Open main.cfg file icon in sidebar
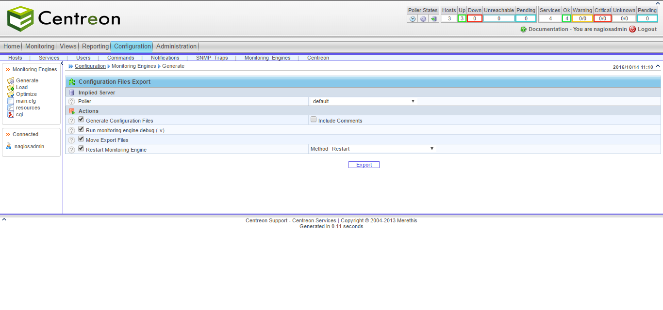The width and height of the screenshot is (663, 310). (x=11, y=101)
